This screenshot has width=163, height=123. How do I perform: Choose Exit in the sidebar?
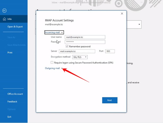pyautogui.click(x=9, y=117)
